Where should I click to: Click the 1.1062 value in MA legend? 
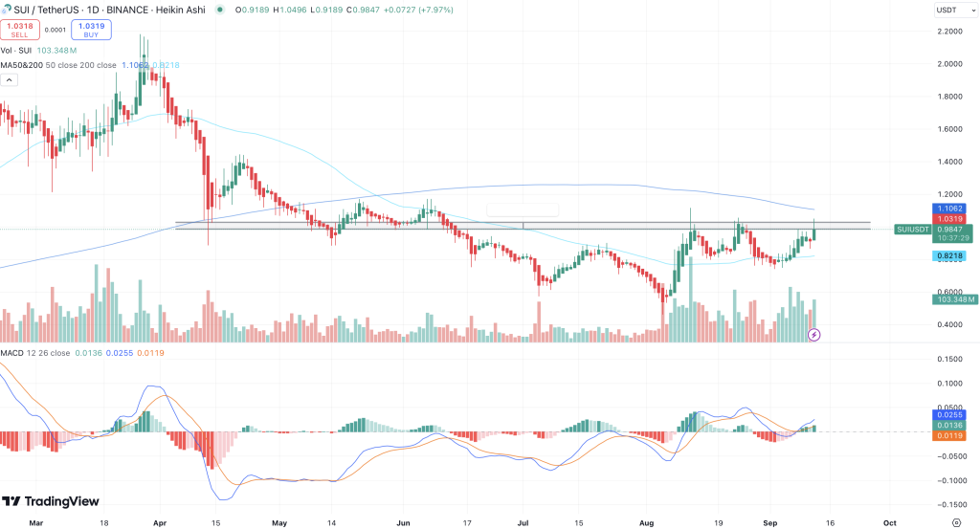point(135,65)
